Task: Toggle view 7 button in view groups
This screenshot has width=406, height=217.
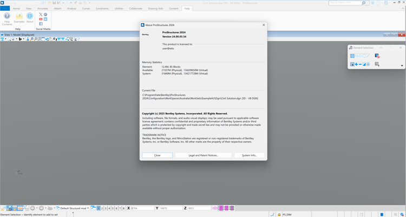Action: (x=120, y=208)
